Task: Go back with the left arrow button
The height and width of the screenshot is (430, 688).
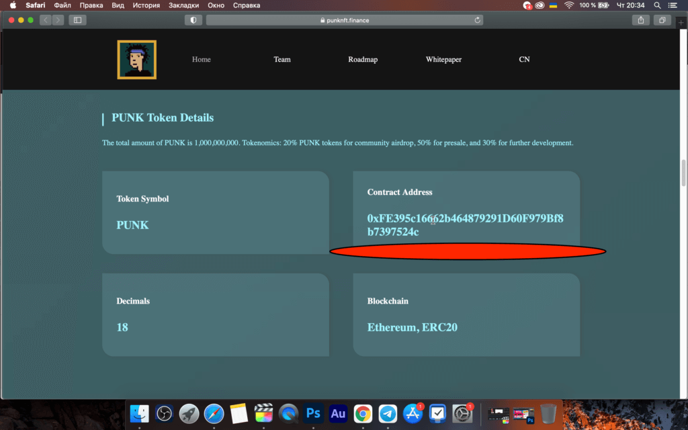Action: pyautogui.click(x=46, y=20)
